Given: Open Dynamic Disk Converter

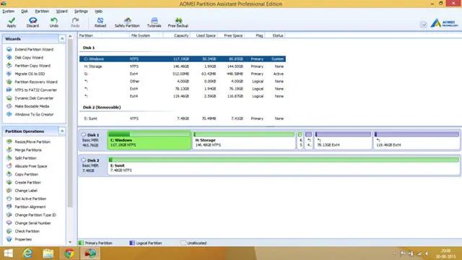Looking at the screenshot, I should click(34, 98).
